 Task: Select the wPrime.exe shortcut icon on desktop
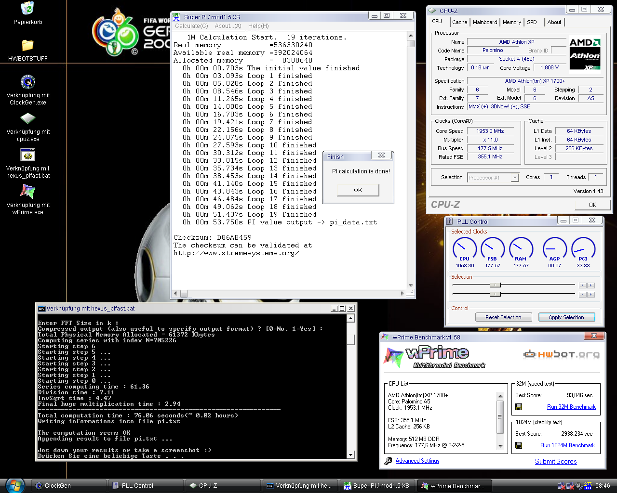click(28, 192)
